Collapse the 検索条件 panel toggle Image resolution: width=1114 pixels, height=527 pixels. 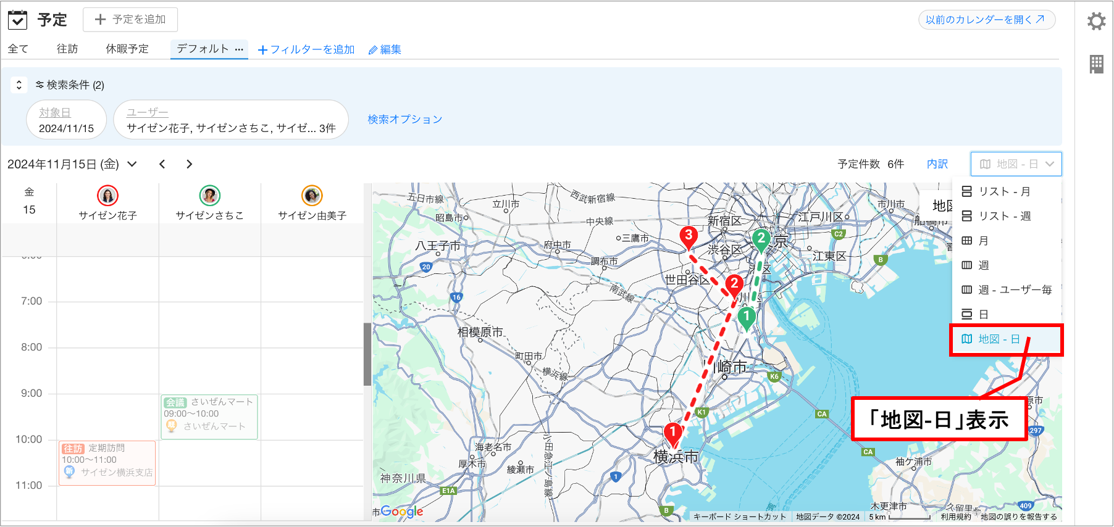(19, 85)
